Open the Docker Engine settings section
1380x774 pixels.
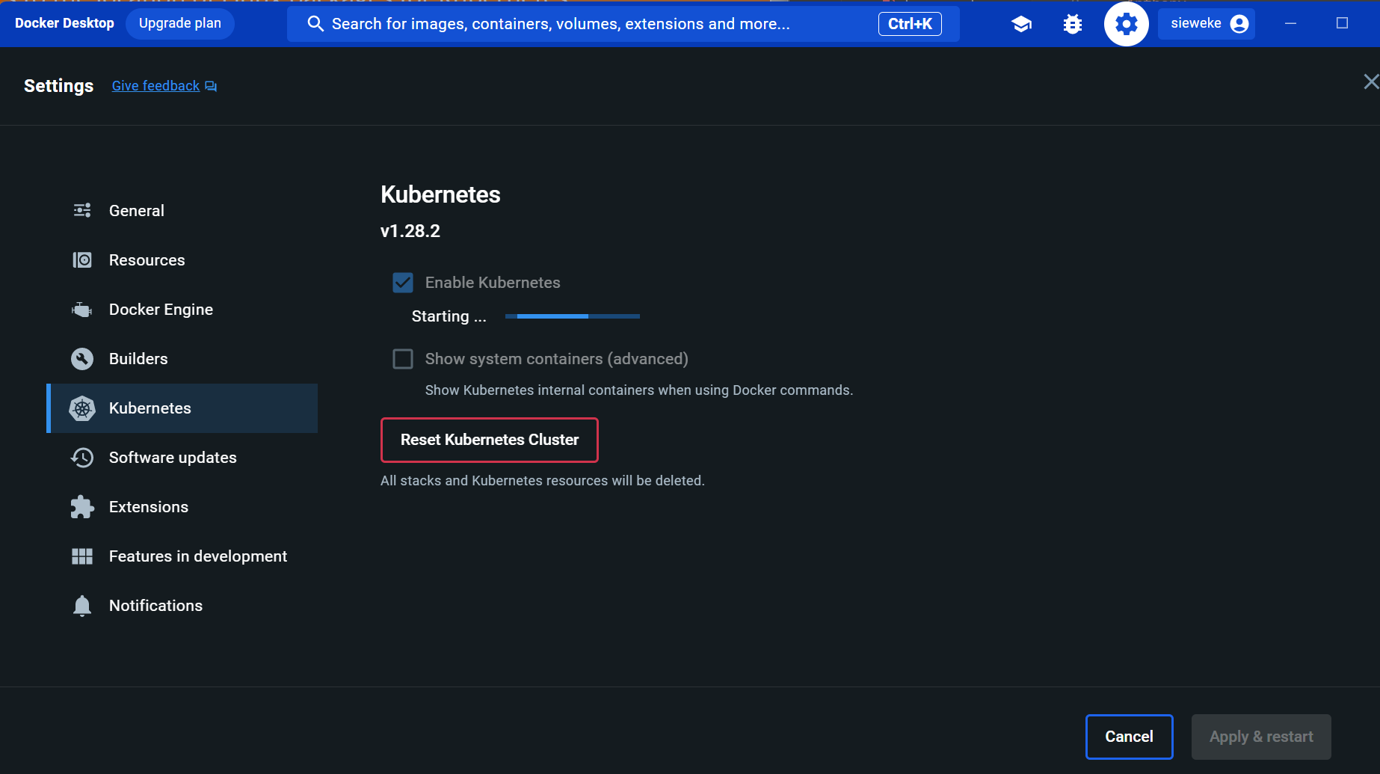tap(182, 310)
